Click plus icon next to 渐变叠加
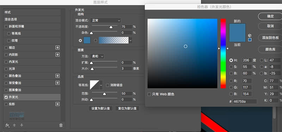 click(x=57, y=83)
